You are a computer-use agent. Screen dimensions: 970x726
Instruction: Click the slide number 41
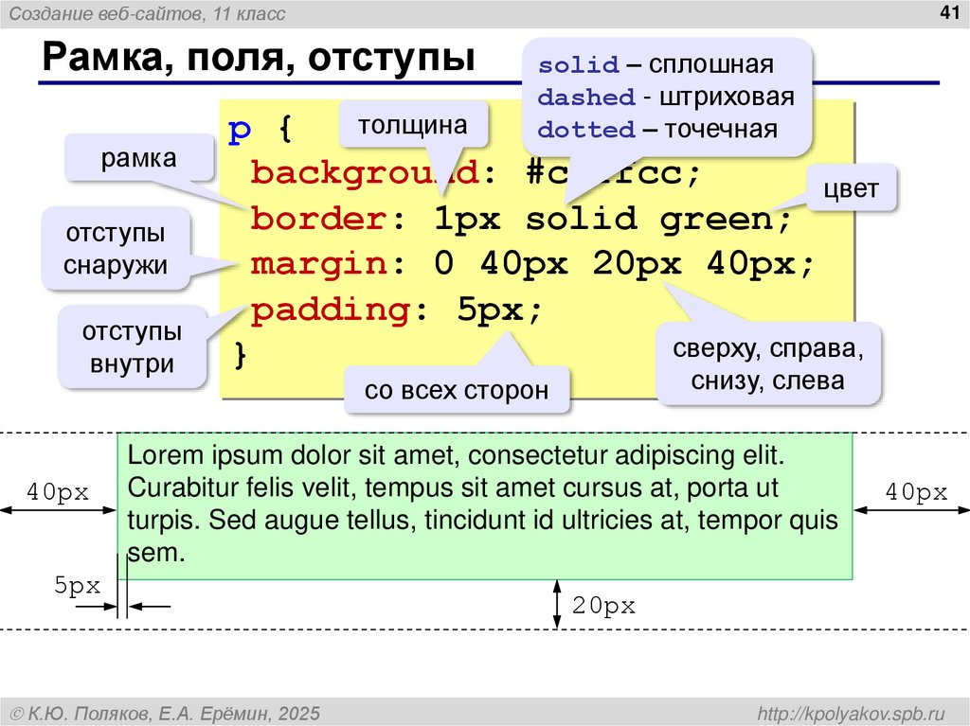(949, 12)
